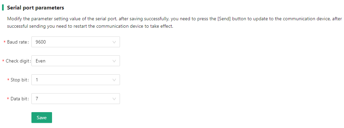Screen dimensions: 344x128
Task: Click the red asterisk before Baud rate
Action: pyautogui.click(x=5, y=42)
